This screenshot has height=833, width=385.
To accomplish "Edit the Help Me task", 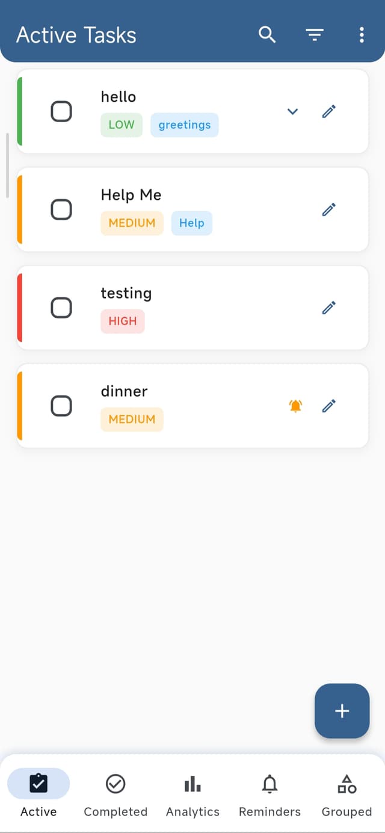I will [328, 209].
